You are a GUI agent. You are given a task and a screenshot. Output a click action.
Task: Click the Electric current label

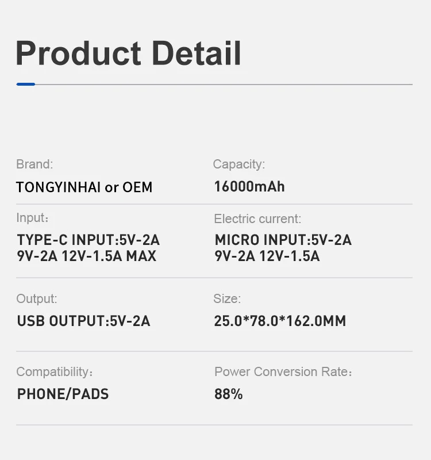pos(257,218)
